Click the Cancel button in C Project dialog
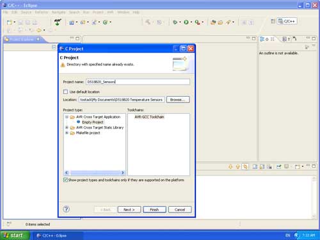 click(180, 209)
